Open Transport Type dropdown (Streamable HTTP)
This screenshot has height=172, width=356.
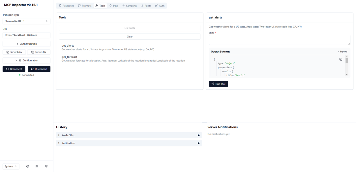point(27,21)
